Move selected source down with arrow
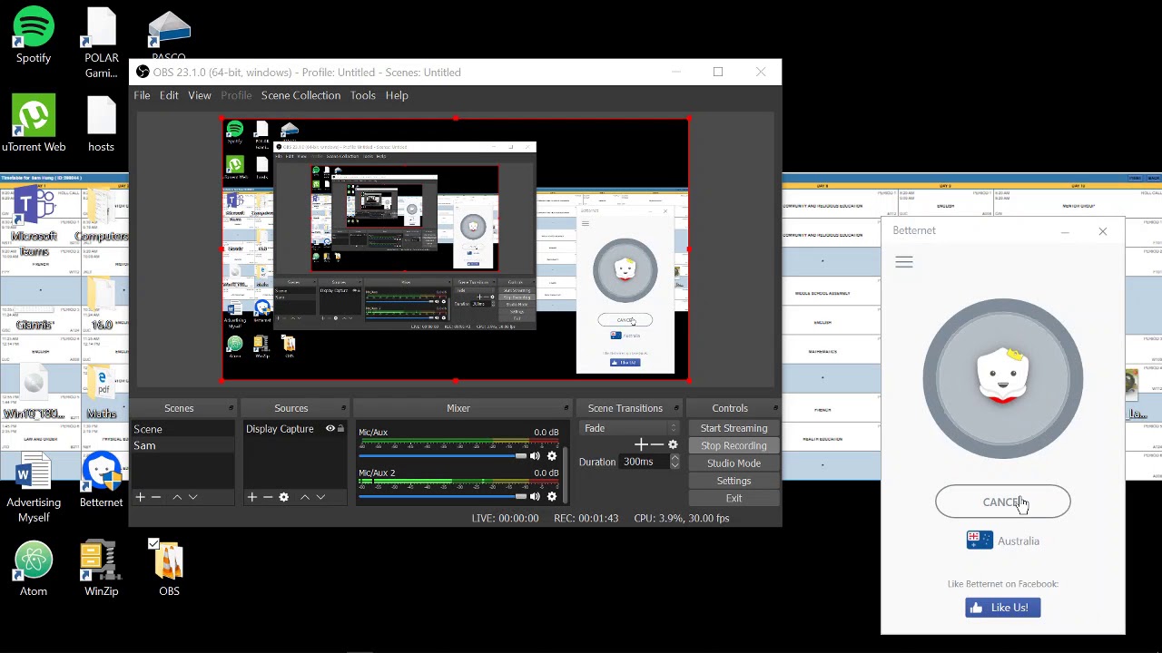This screenshot has width=1162, height=653. (320, 497)
